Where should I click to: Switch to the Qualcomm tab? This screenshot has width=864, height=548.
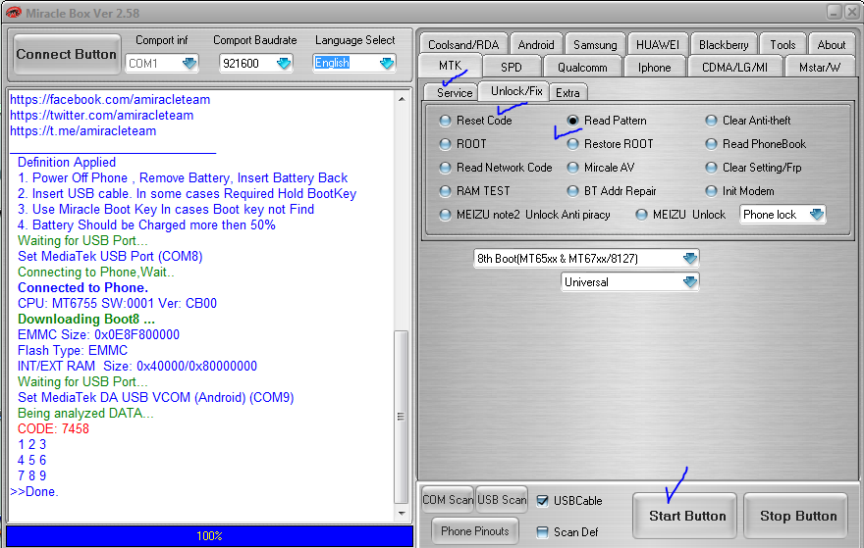[582, 67]
